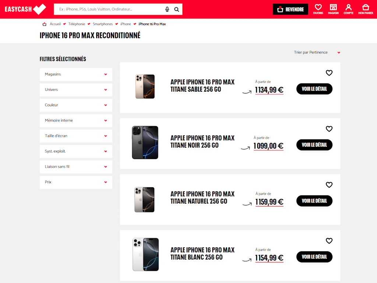Screen dimensions: 377x283
Task: Favorite the Titane Noir 256 Go iPhone
Action: click(x=329, y=129)
